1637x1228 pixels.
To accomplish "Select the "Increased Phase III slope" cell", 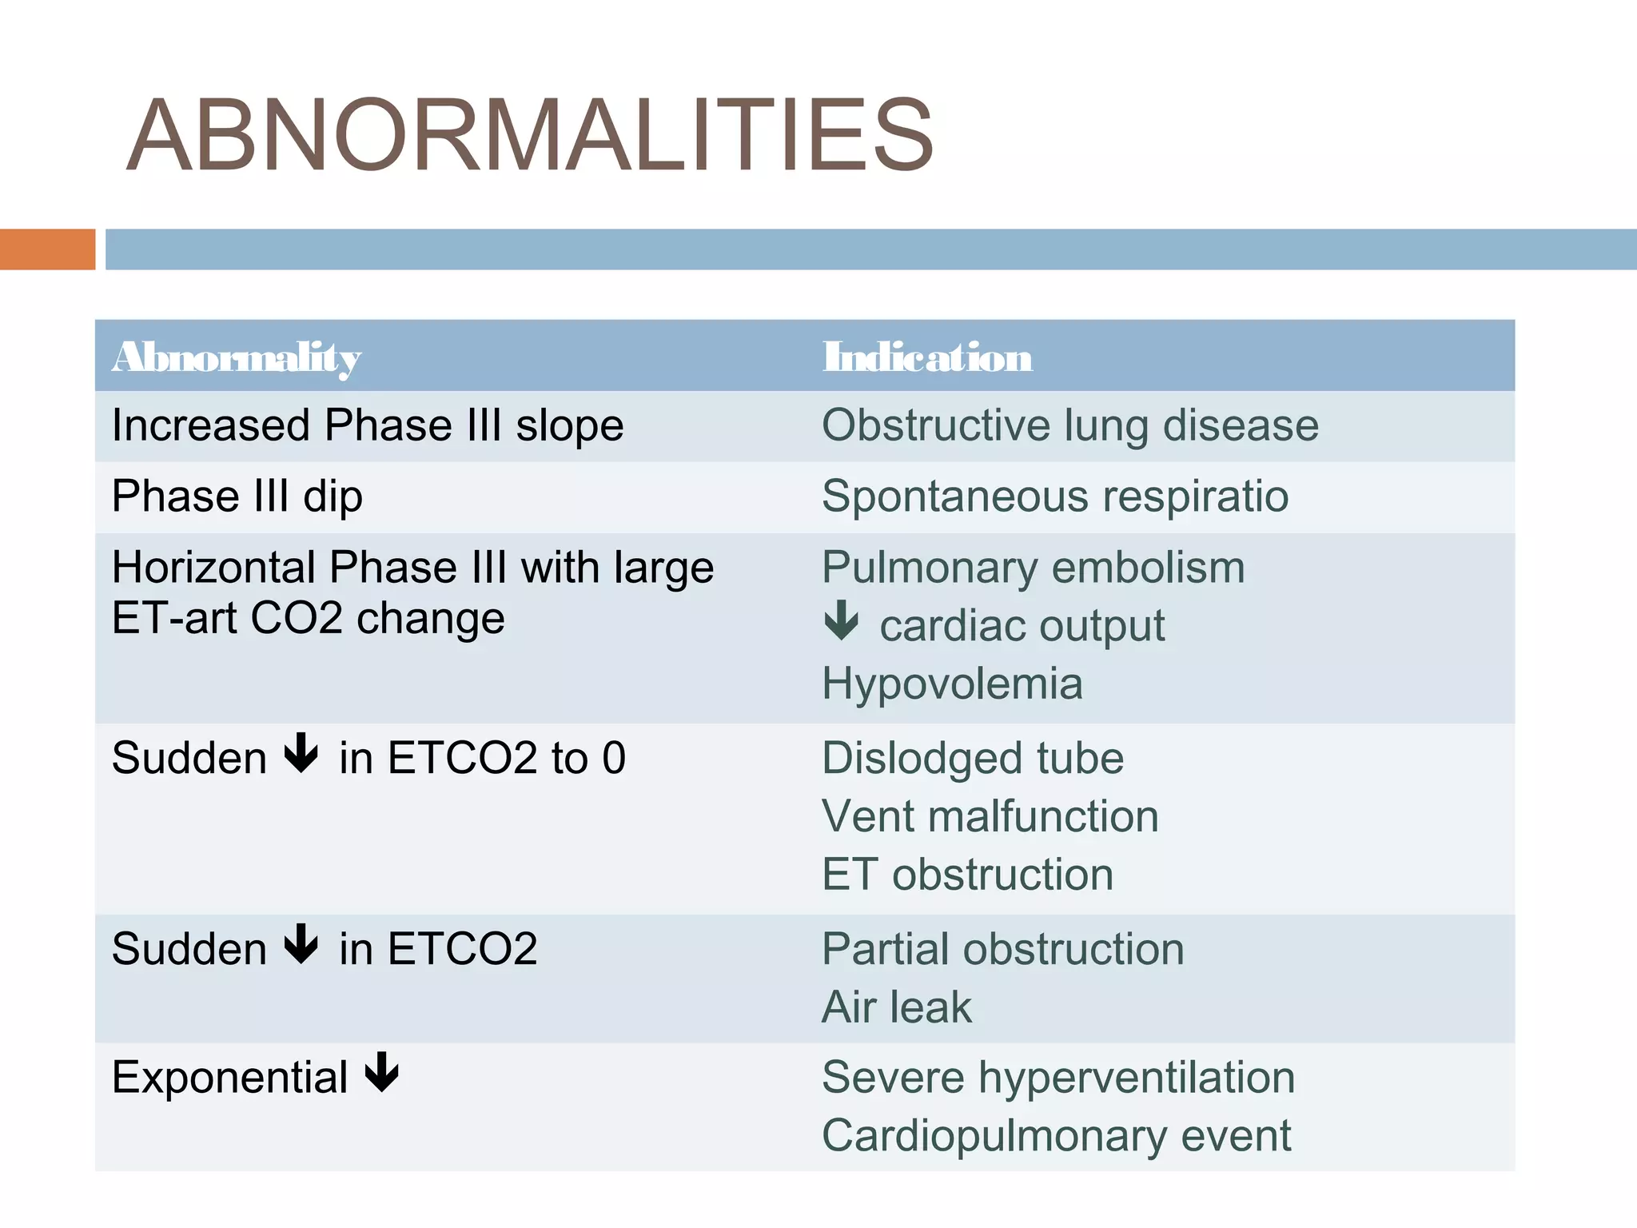I will coord(368,425).
